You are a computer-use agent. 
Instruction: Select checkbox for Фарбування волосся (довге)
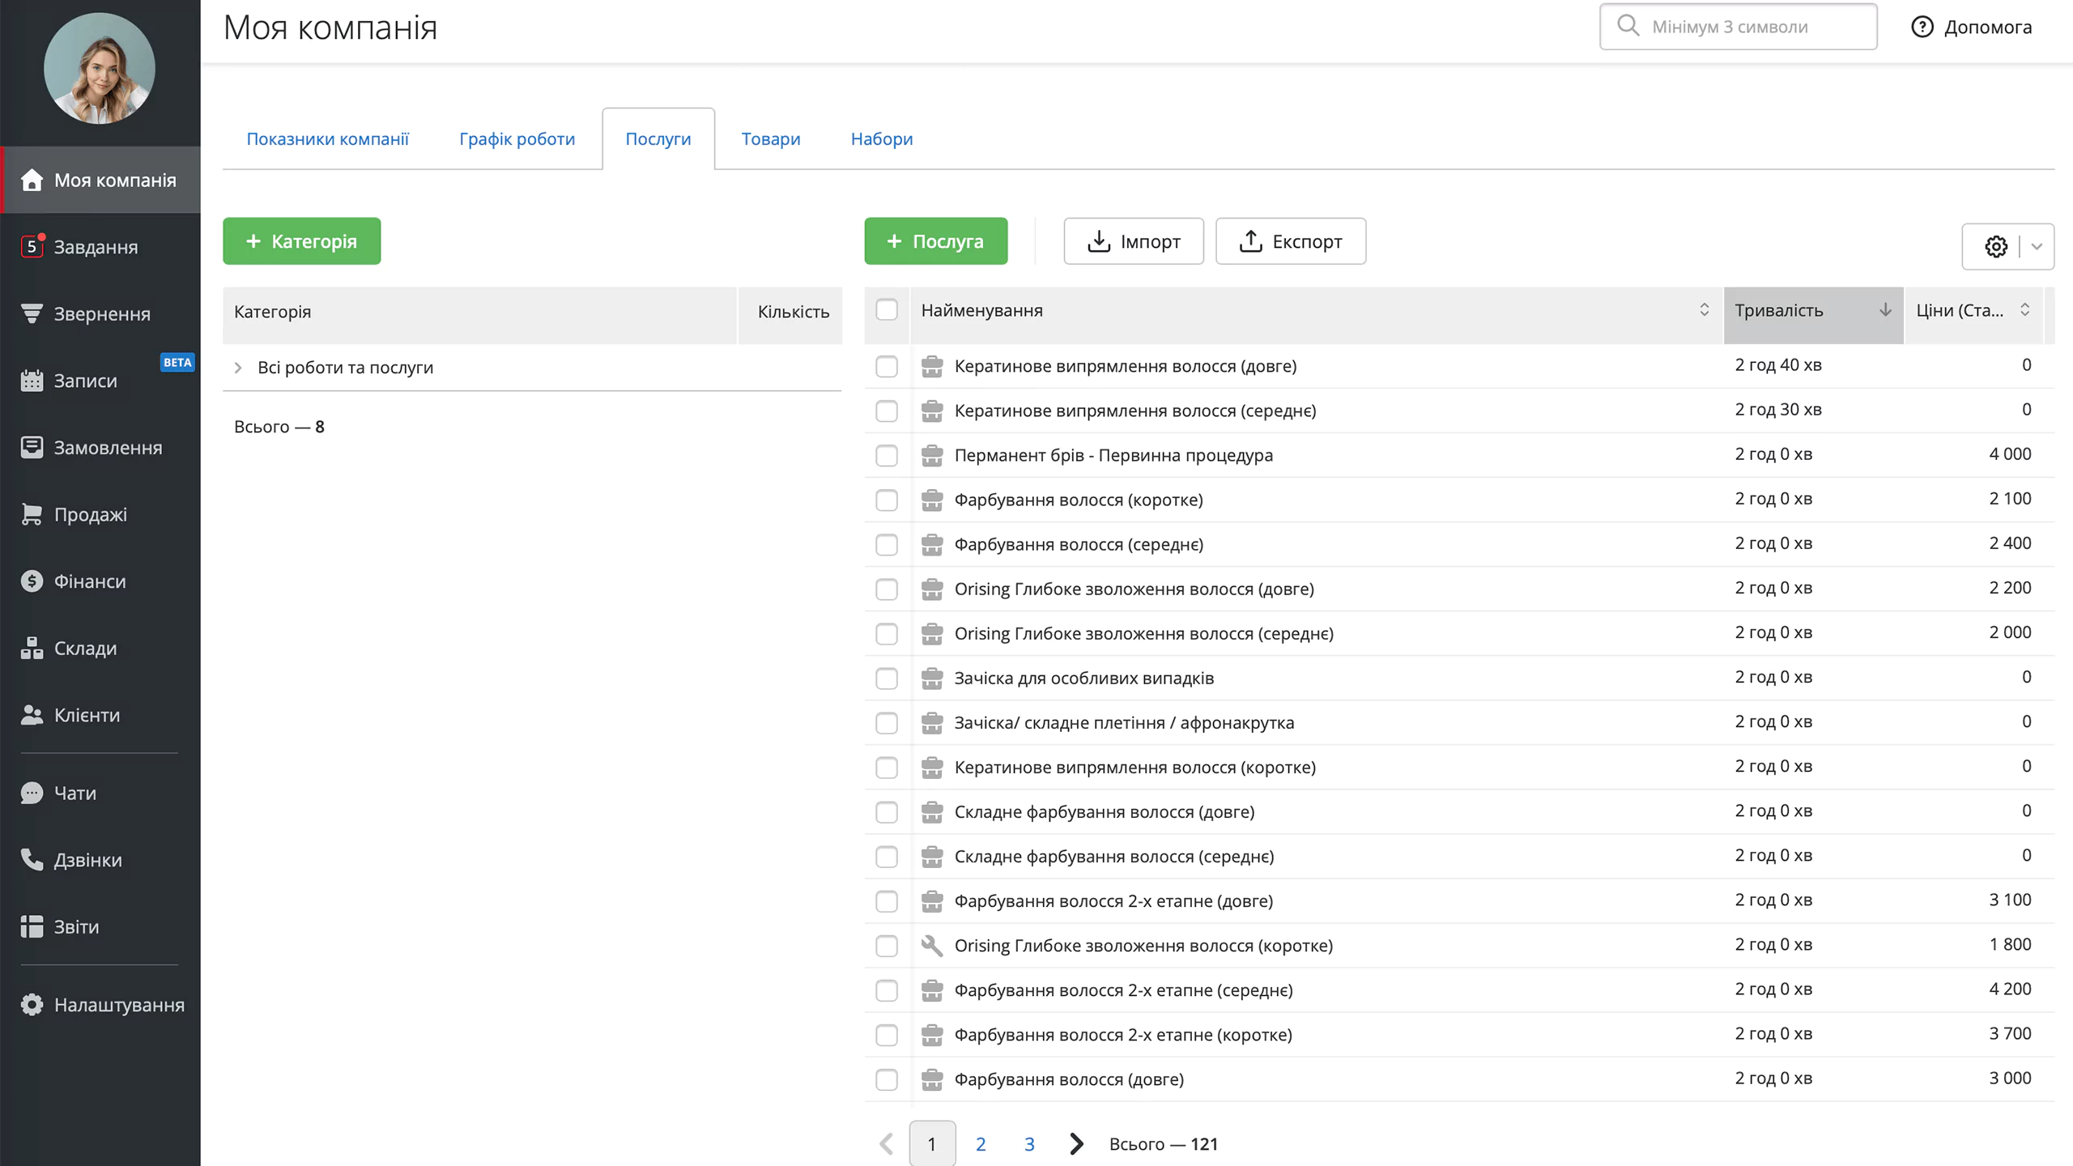pos(887,1079)
